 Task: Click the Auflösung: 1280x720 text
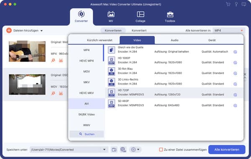tap(167, 95)
